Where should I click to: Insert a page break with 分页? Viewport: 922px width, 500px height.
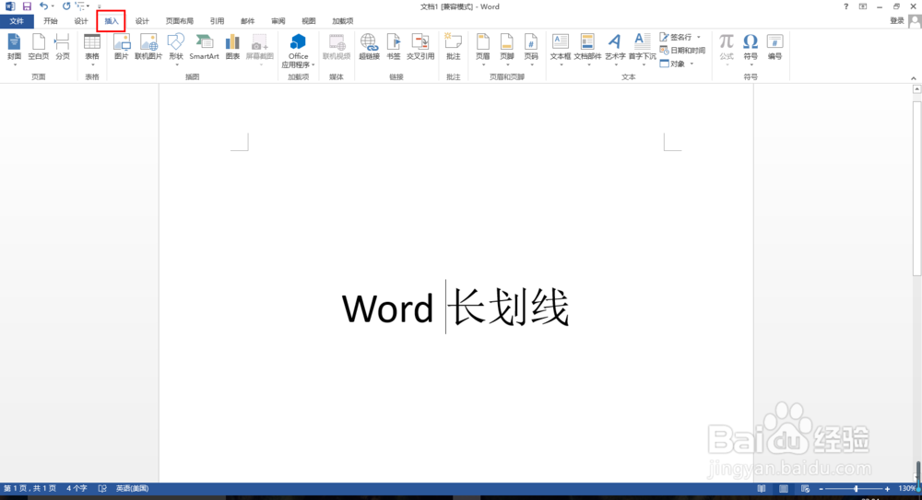(63, 47)
